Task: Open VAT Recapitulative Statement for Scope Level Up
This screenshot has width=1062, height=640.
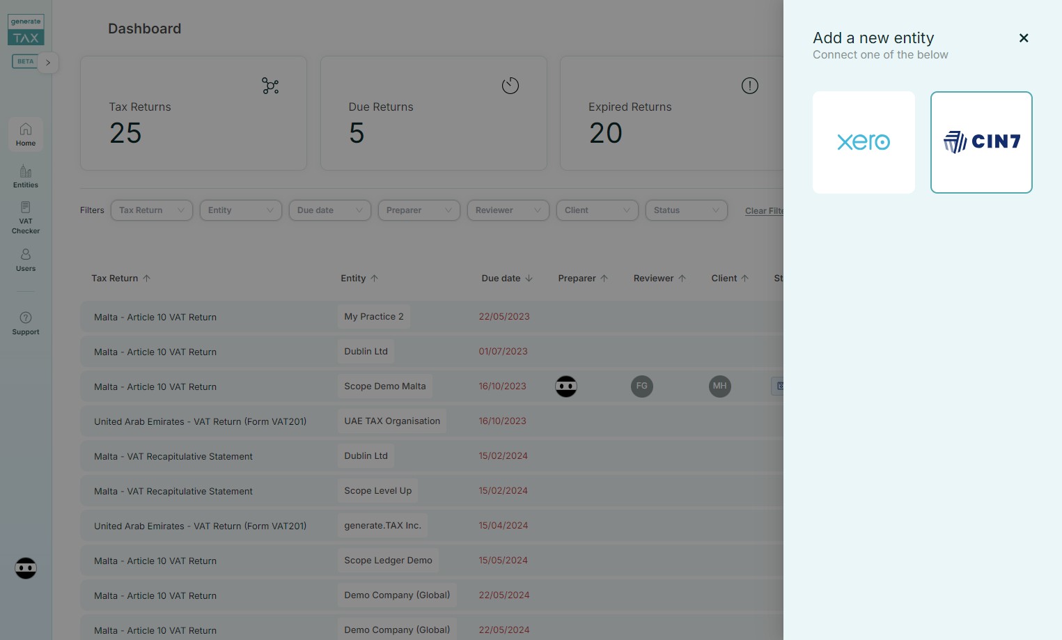Action: click(x=173, y=491)
